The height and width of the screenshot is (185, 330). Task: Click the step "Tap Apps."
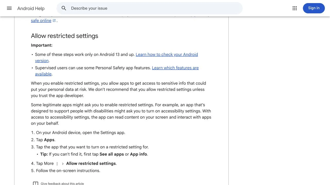pyautogui.click(x=46, y=140)
